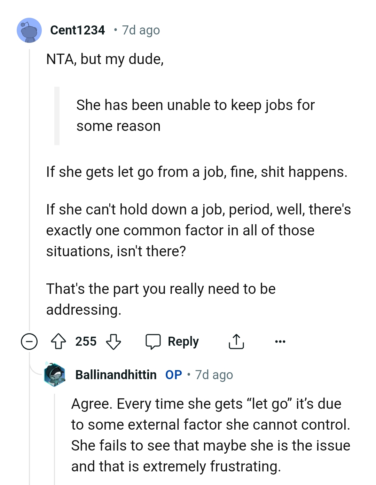Click the minus icon beside the vote row
376x485 pixels.
(x=29, y=341)
